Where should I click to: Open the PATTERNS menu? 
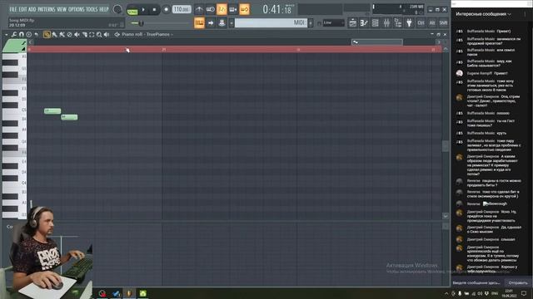(x=47, y=9)
